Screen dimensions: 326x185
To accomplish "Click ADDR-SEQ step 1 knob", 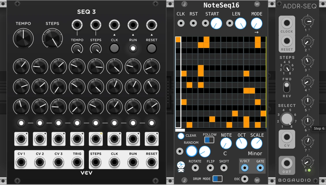I will (308, 21).
